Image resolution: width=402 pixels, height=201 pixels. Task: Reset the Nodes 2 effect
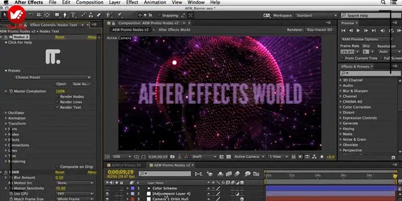(59, 37)
